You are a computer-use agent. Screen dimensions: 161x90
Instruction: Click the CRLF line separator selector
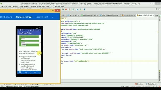point(127,86)
